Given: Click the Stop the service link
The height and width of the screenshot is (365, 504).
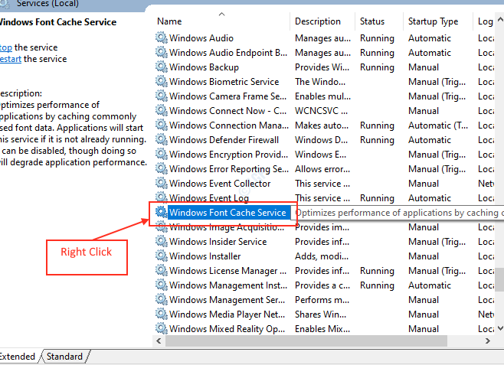Looking at the screenshot, I should pos(6,47).
